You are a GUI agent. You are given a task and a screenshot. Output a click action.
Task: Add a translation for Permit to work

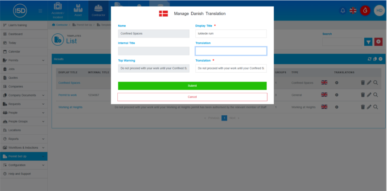click(336, 95)
